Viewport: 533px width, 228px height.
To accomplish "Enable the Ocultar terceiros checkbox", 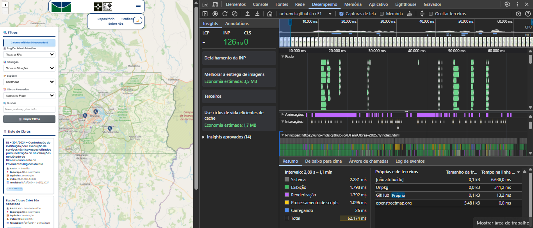I will (431, 14).
